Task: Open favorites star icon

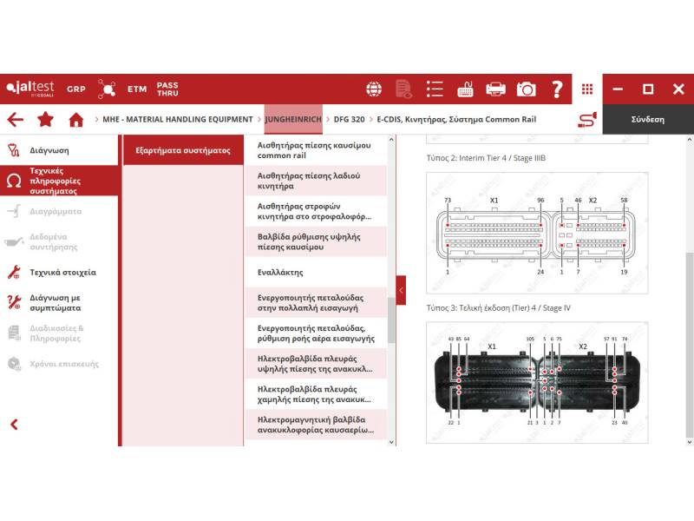Action: click(45, 120)
